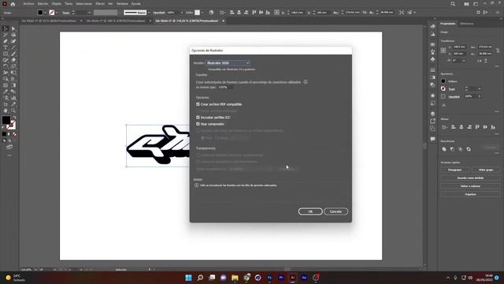Click the Aislar grupo quick action button
This screenshot has width=504, height=284.
click(486, 170)
